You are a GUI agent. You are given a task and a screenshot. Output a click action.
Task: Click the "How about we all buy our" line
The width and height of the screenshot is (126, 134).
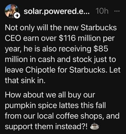coord(50,95)
